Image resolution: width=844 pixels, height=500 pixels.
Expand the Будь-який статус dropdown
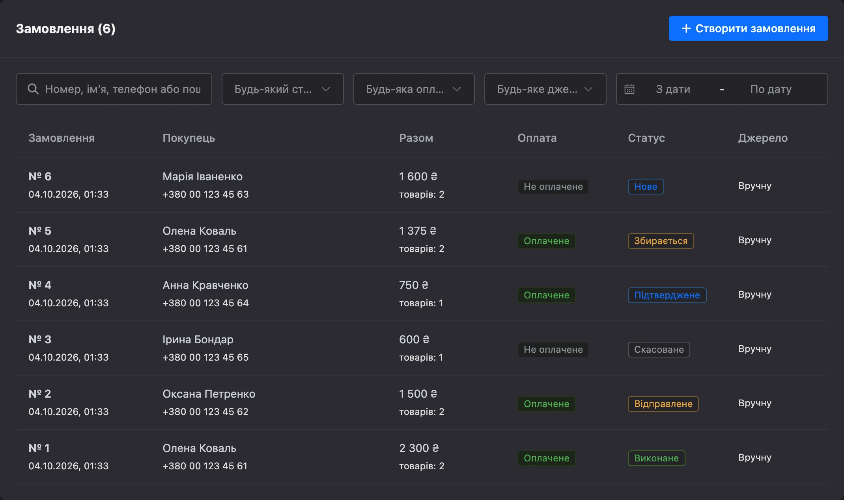coord(282,89)
